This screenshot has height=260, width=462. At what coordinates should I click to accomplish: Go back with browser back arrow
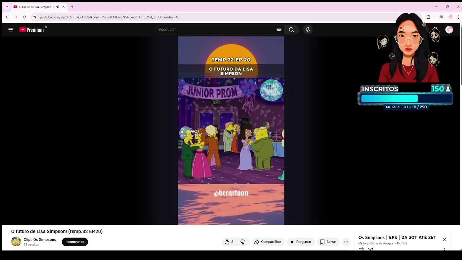click(x=7, y=17)
